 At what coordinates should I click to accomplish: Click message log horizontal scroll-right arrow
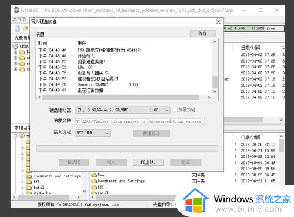click(209, 97)
